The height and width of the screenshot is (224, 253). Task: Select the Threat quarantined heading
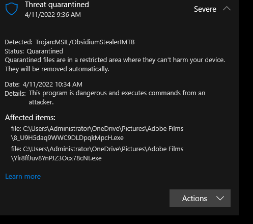coord(57,5)
